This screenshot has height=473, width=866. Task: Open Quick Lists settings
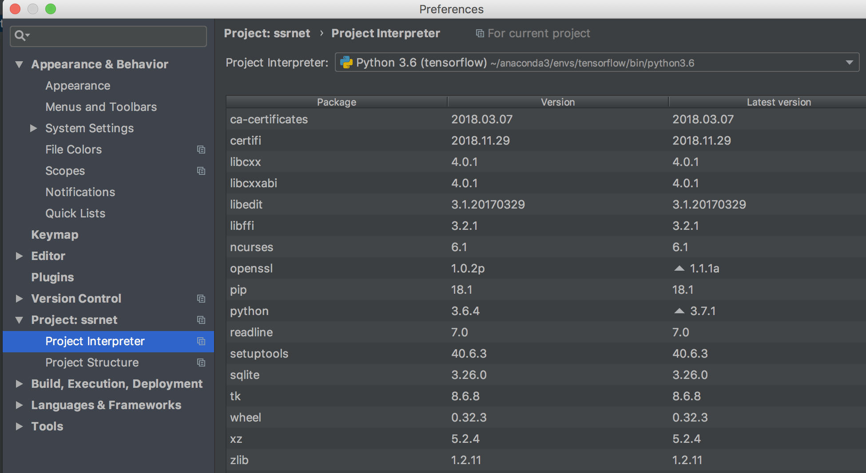point(75,213)
